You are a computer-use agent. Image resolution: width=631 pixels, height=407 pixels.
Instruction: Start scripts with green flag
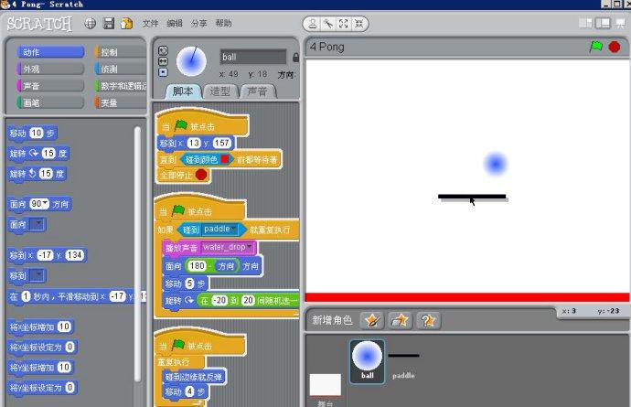[x=596, y=47]
